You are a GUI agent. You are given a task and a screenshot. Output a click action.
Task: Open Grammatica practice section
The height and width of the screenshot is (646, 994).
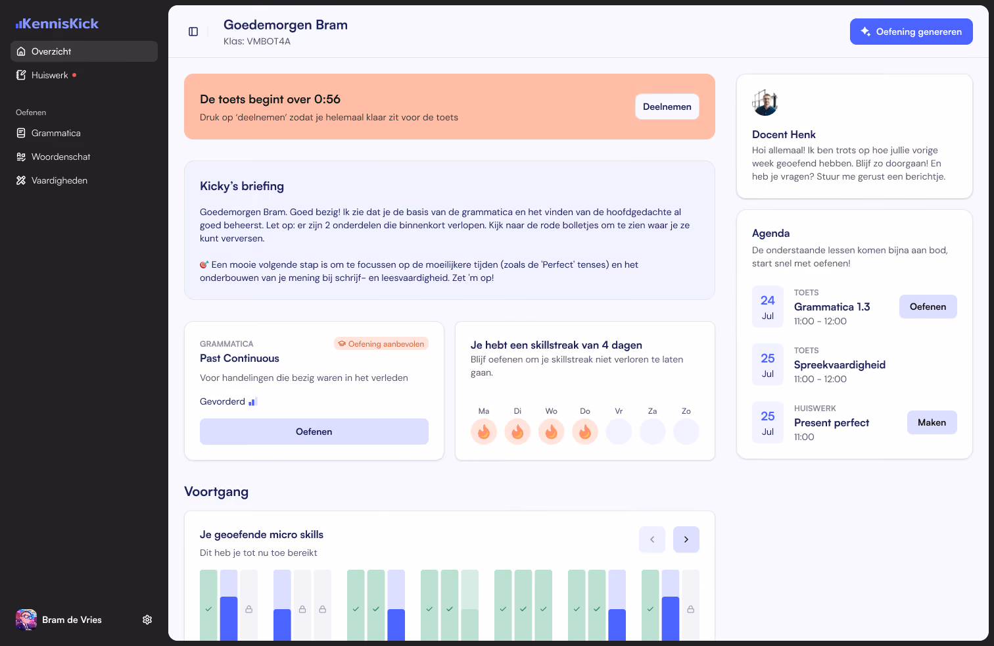point(84,133)
